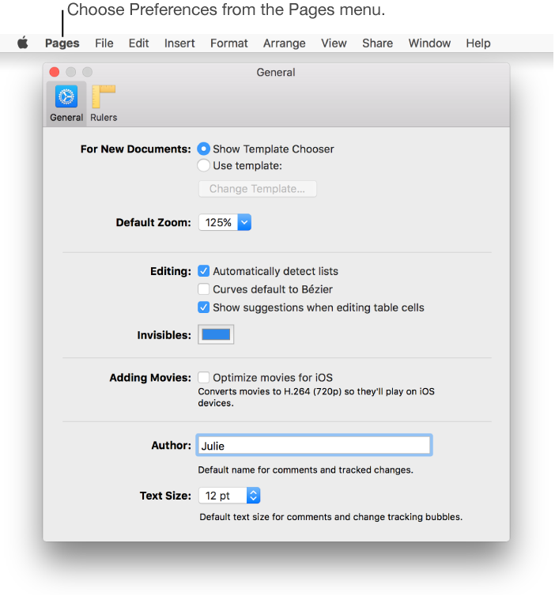This screenshot has height=596, width=555.
Task: Open the Insert menu
Action: tap(179, 43)
